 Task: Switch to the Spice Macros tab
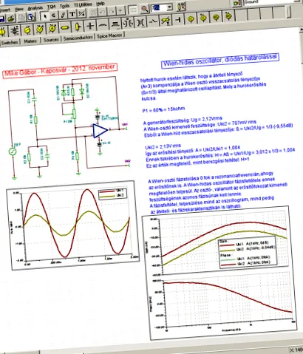(x=109, y=35)
